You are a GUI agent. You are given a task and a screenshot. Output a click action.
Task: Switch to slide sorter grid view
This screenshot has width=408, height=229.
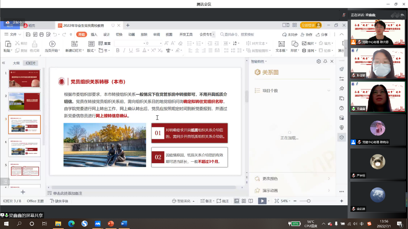click(244, 201)
